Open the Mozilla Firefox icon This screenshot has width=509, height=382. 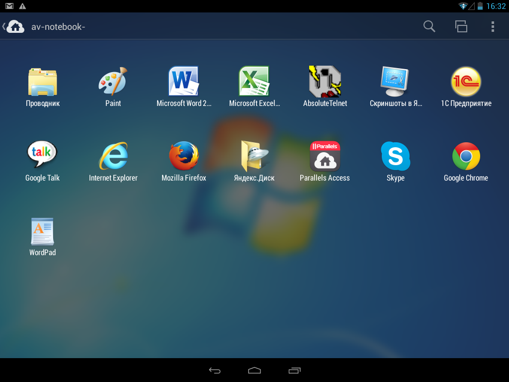point(184,156)
